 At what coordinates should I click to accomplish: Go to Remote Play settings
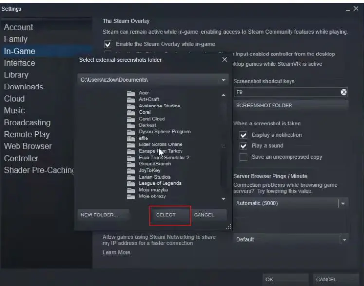click(x=27, y=135)
